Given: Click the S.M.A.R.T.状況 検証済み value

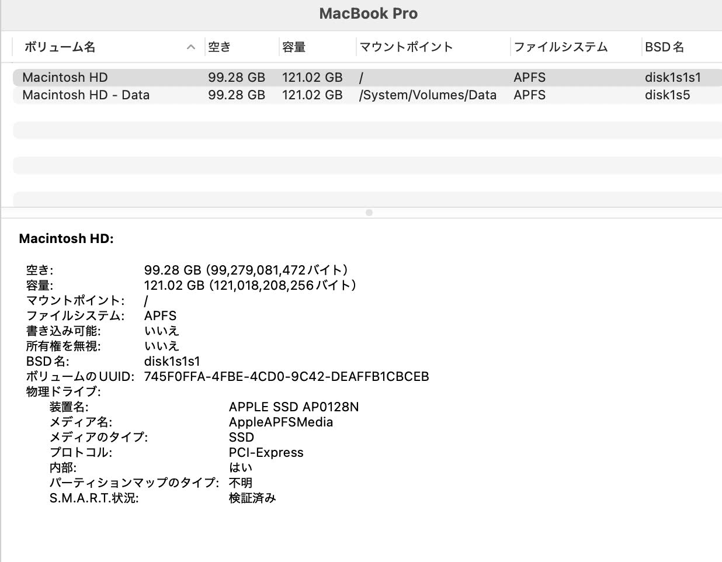Looking at the screenshot, I should point(252,498).
